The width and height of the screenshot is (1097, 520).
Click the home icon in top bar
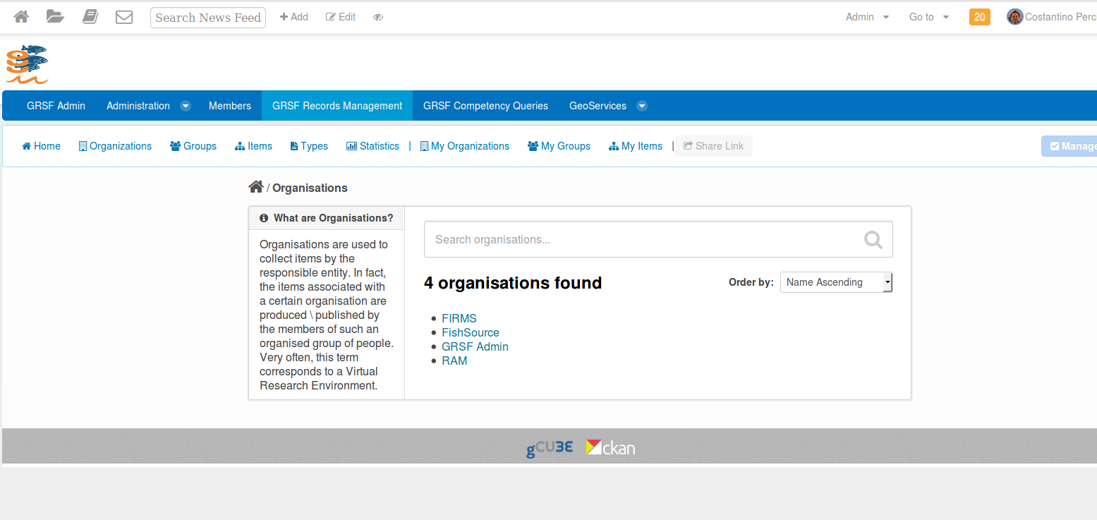click(21, 17)
